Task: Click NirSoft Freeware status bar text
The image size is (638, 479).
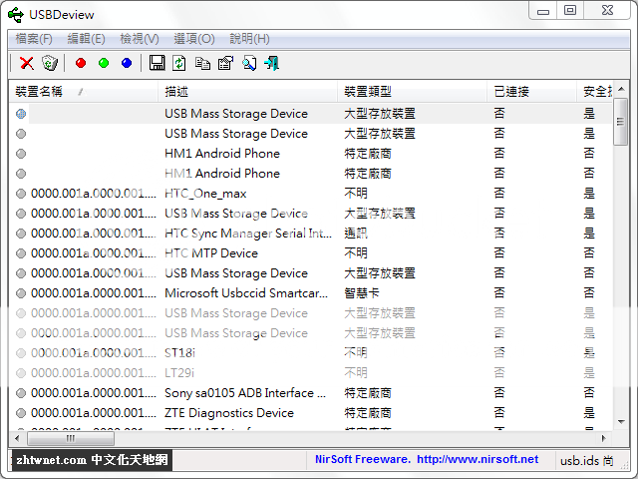Action: (363, 459)
